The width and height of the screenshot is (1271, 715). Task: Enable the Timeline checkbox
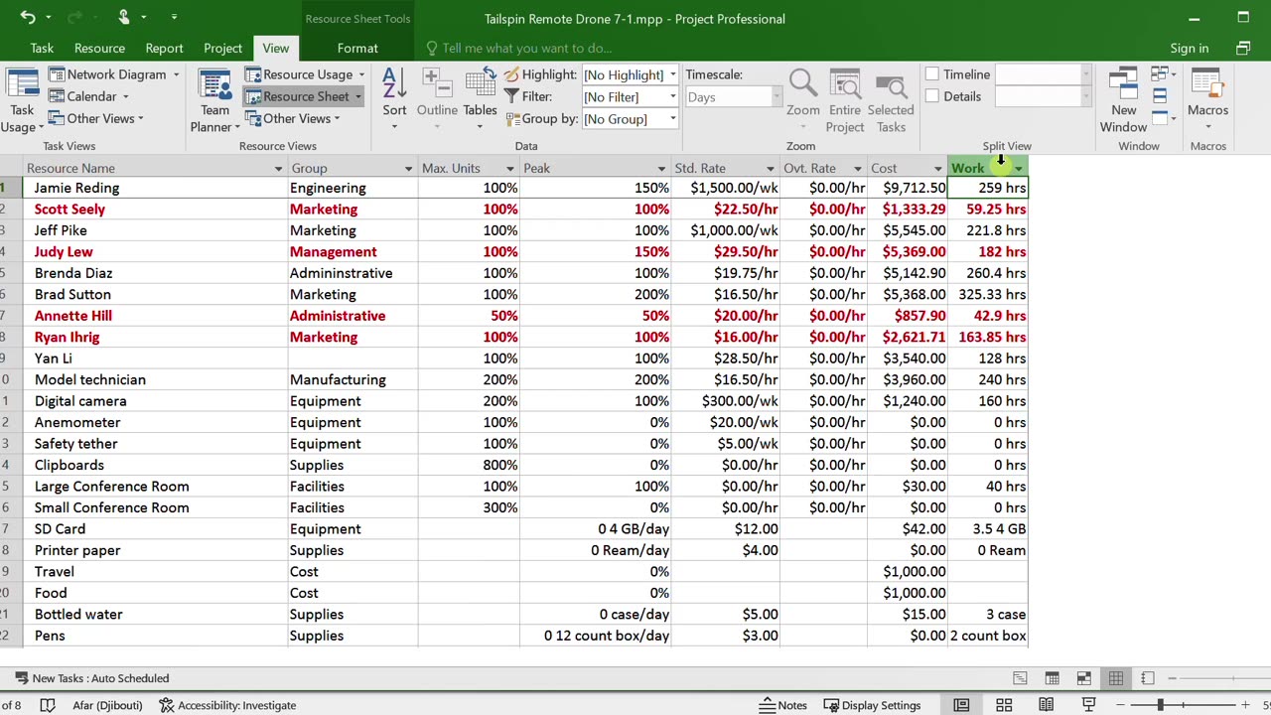[932, 74]
